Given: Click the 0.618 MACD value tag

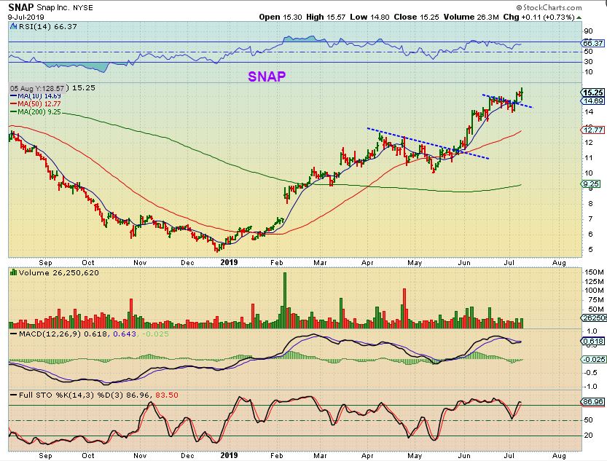Looking at the screenshot, I should point(592,341).
